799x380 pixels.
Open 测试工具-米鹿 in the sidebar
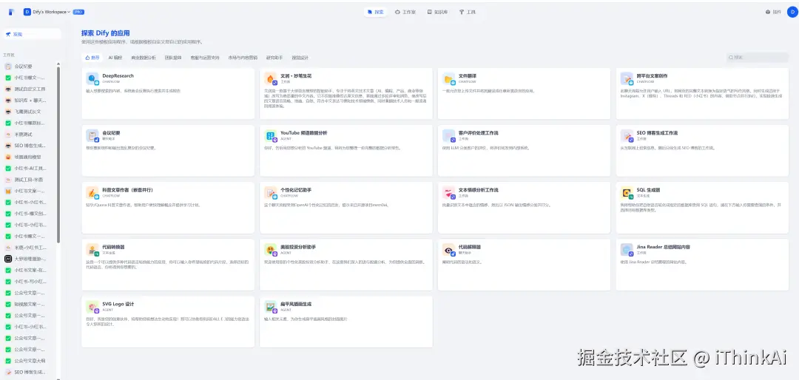29,180
